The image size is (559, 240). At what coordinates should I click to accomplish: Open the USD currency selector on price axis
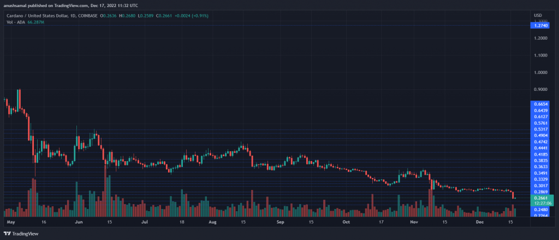538,14
